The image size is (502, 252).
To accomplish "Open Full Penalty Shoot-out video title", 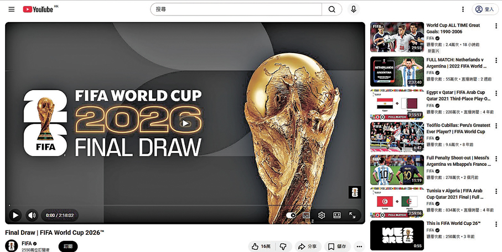I will [458, 161].
